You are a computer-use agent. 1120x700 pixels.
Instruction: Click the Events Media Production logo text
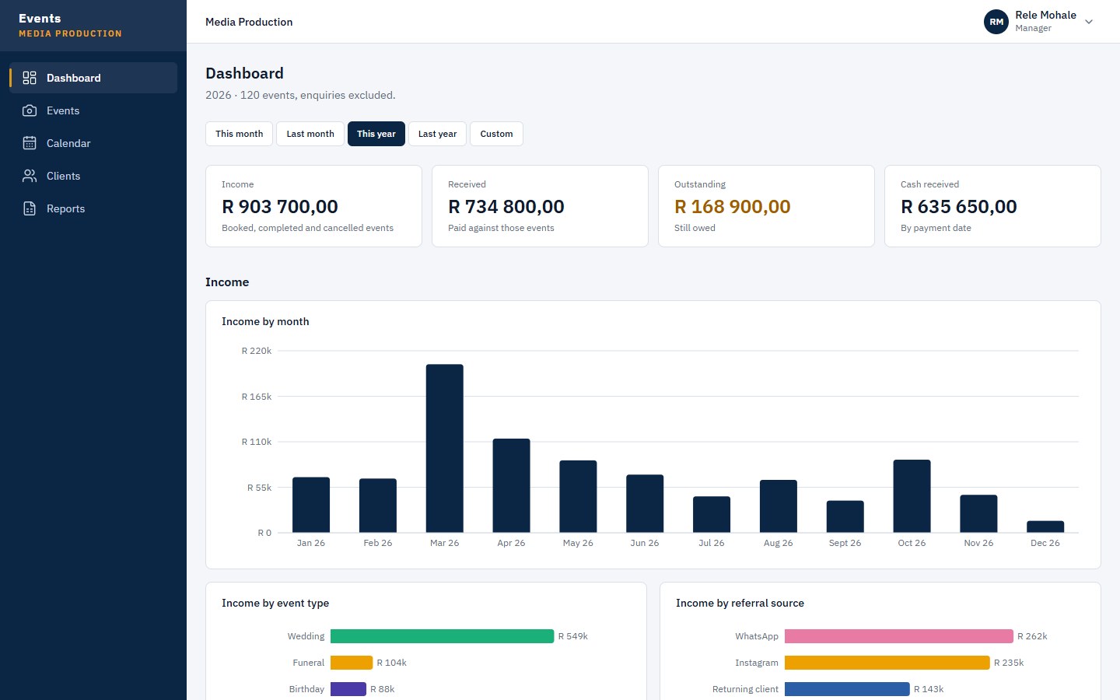70,25
